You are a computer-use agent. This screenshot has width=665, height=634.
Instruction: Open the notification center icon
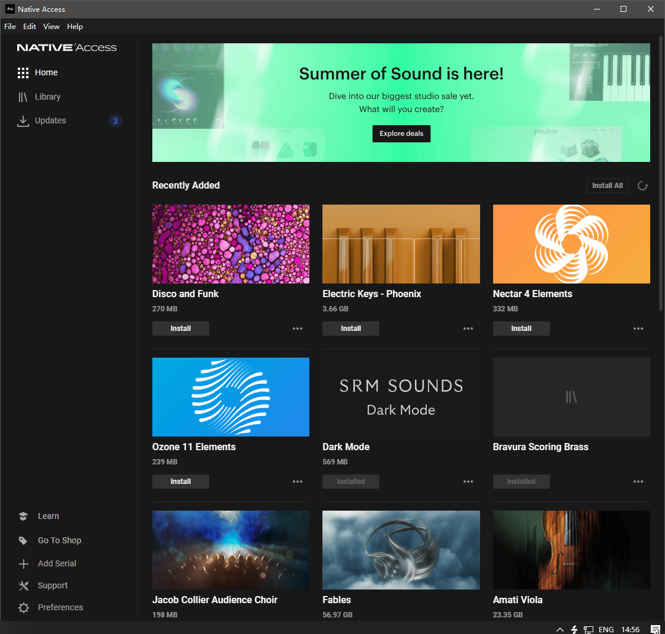[656, 630]
